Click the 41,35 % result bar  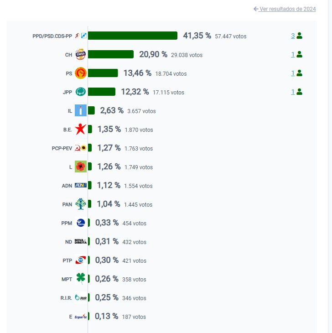point(132,36)
